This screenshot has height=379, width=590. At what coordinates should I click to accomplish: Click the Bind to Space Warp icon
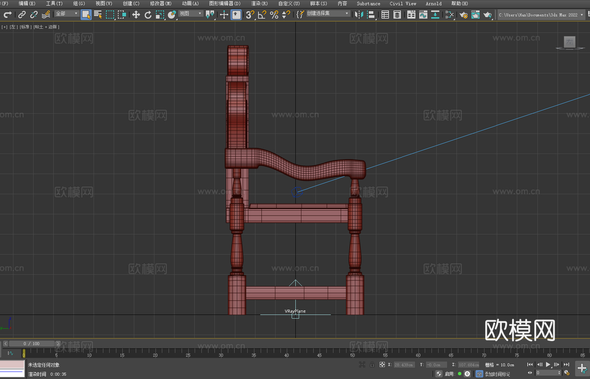tap(46, 15)
